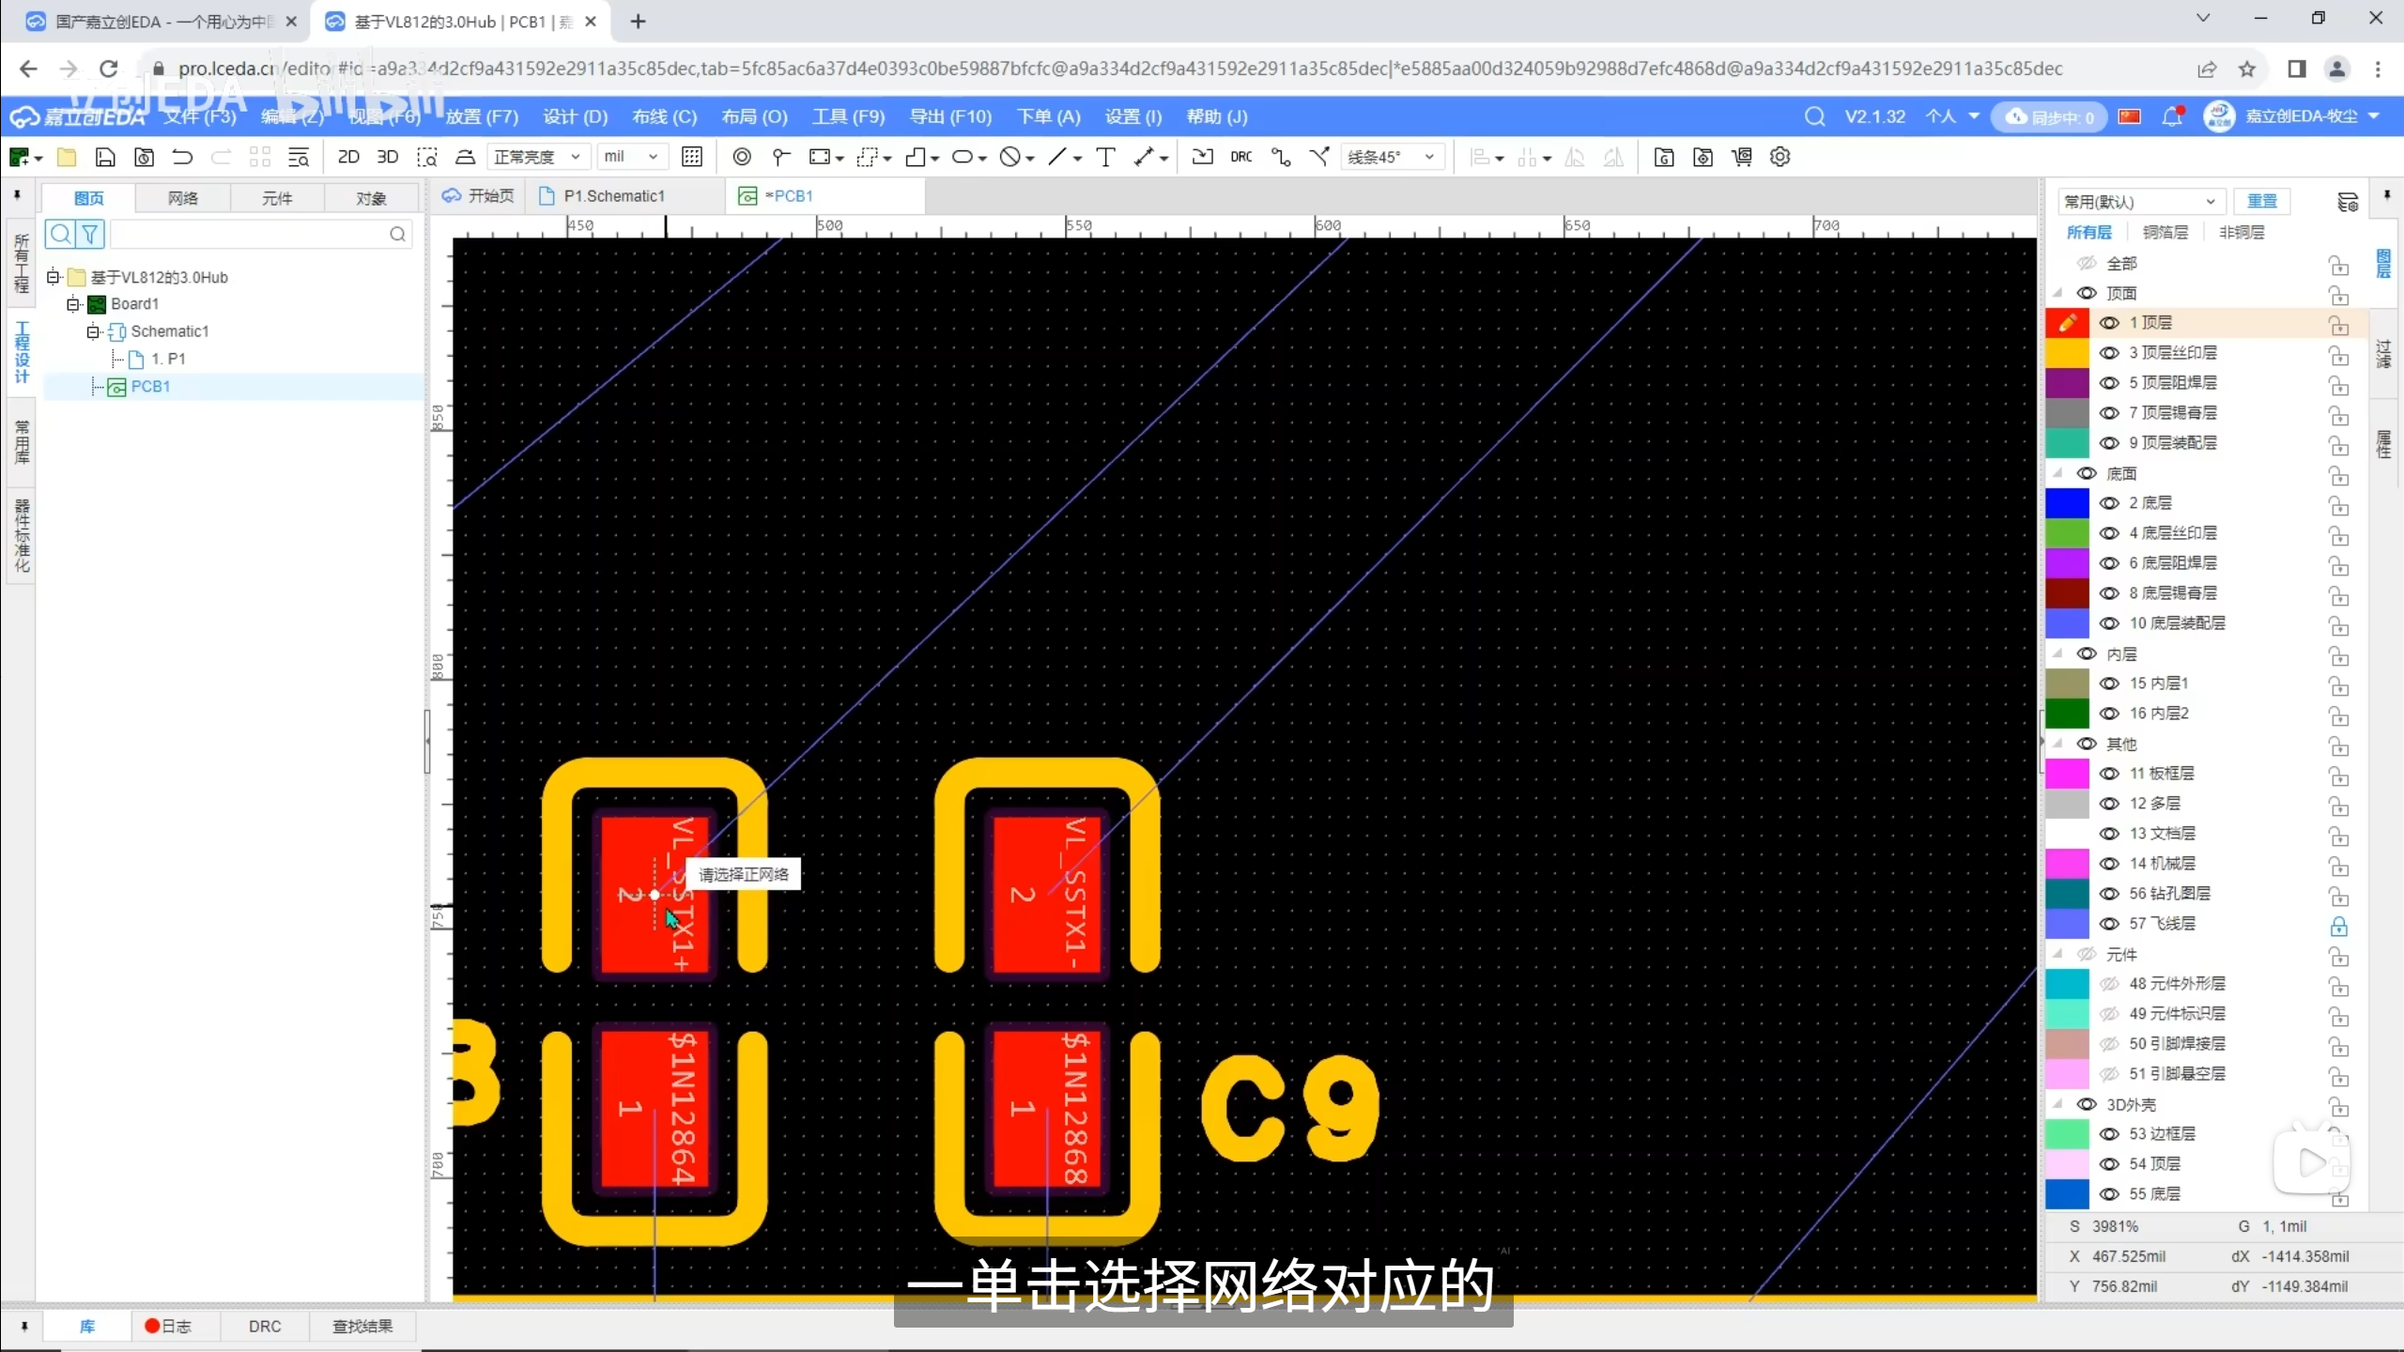Click the save file icon
The width and height of the screenshot is (2404, 1352).
pos(105,157)
